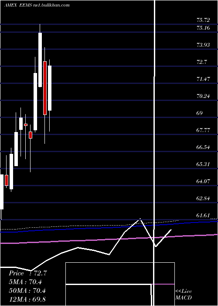Click the 75.16 price axis label

(x=203, y=28)
